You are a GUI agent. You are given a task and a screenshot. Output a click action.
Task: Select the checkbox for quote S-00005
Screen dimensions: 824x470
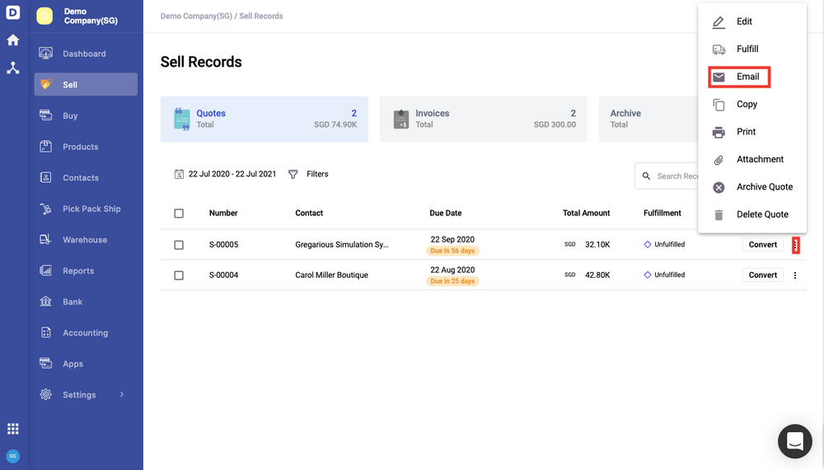(179, 245)
